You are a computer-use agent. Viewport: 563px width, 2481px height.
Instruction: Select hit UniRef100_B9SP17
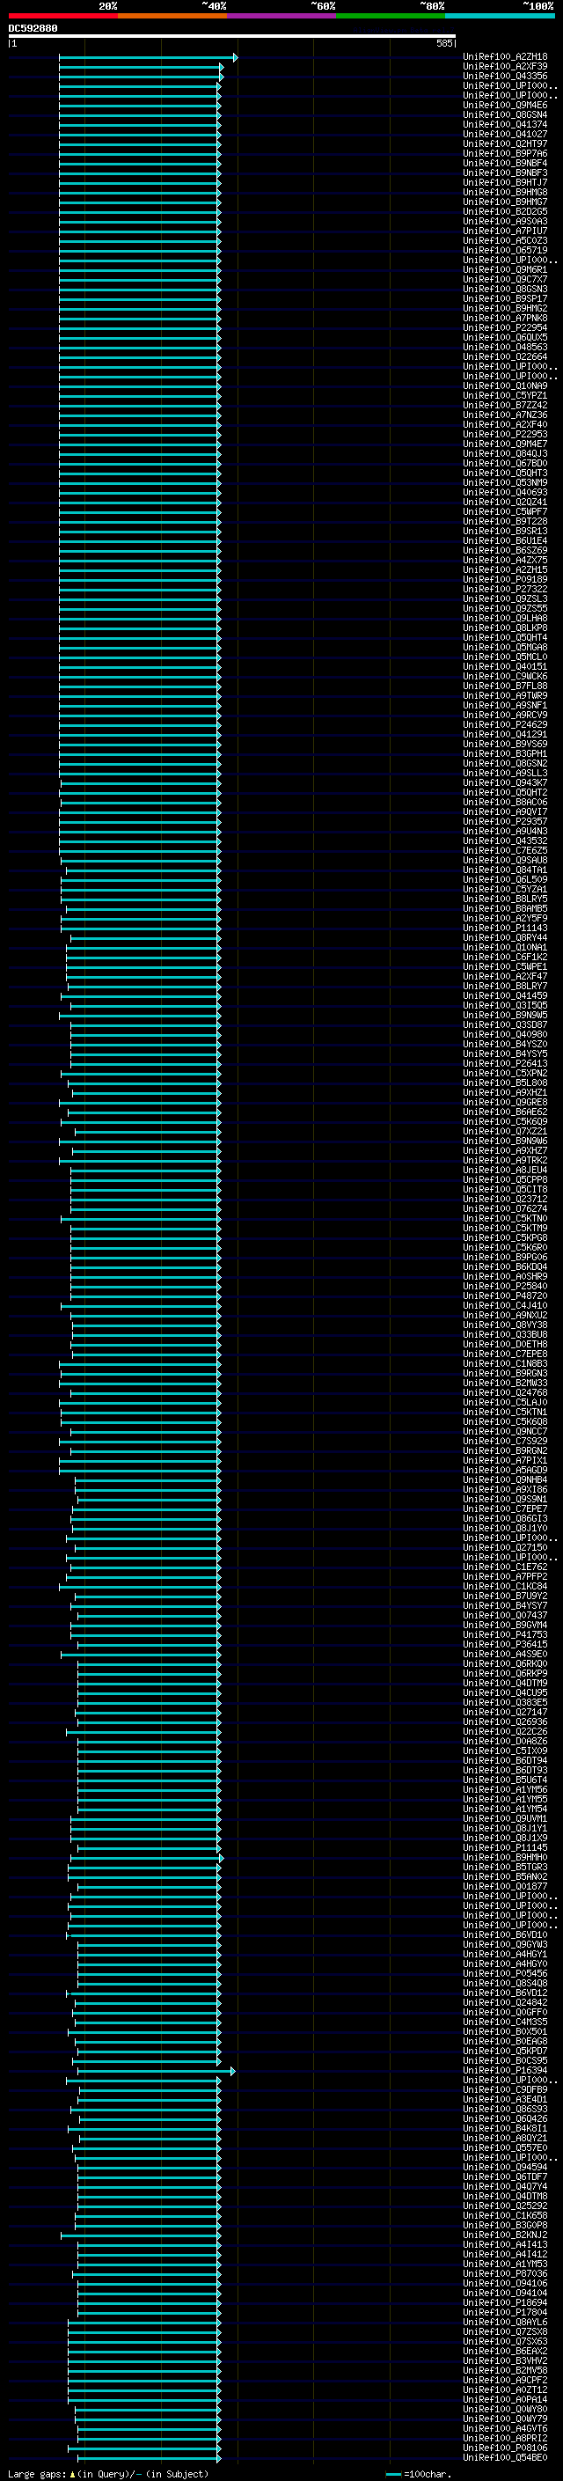(505, 299)
